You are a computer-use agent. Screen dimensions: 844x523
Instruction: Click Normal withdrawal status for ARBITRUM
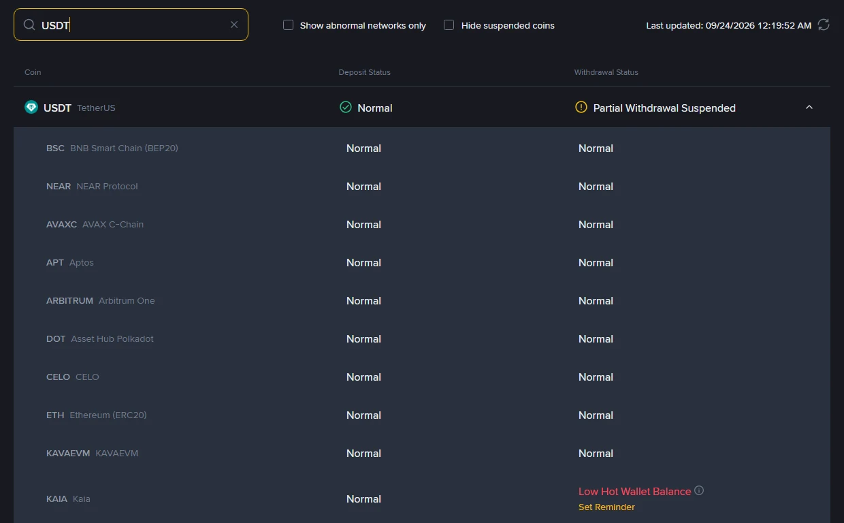tap(596, 300)
